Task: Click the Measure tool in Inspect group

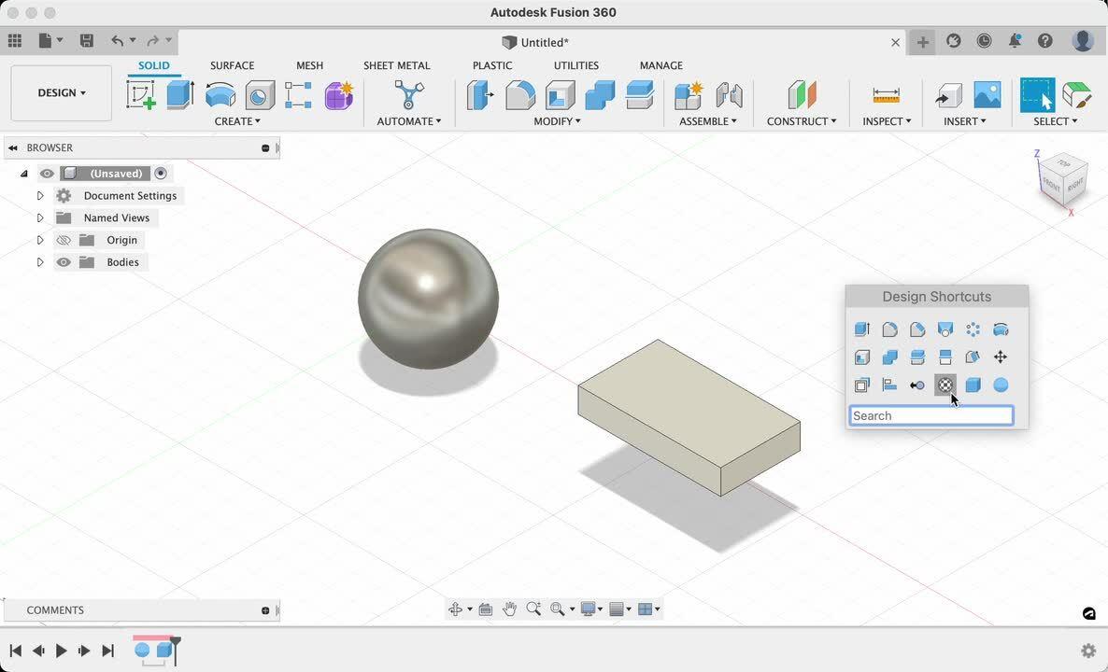Action: coord(886,94)
